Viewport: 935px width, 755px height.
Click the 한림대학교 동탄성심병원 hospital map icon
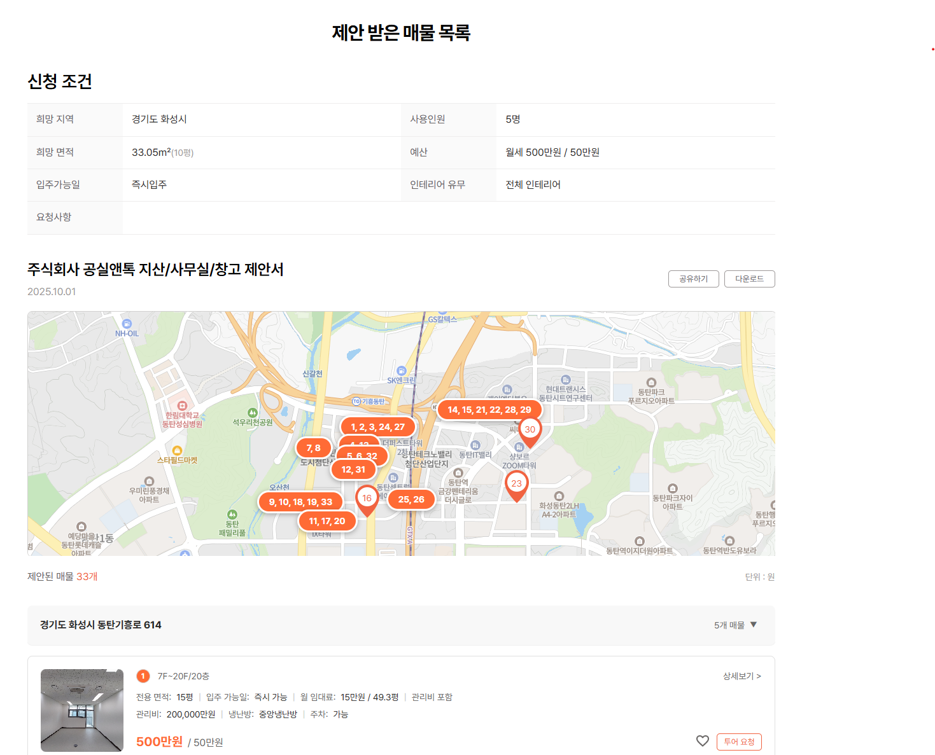tap(182, 406)
